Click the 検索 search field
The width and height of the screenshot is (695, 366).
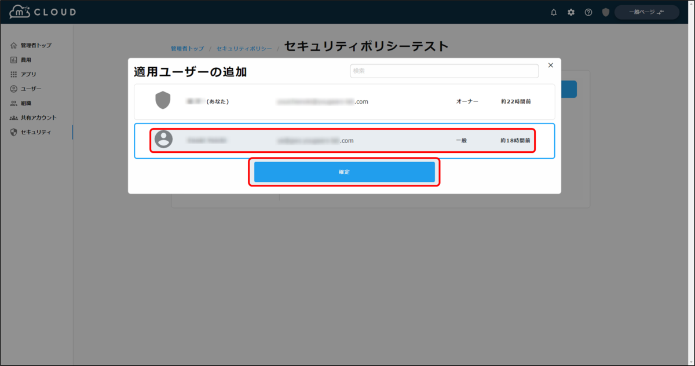click(x=444, y=70)
